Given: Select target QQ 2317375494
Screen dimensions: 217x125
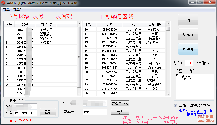Looking at the screenshot, I should pyautogui.click(x=109, y=89).
